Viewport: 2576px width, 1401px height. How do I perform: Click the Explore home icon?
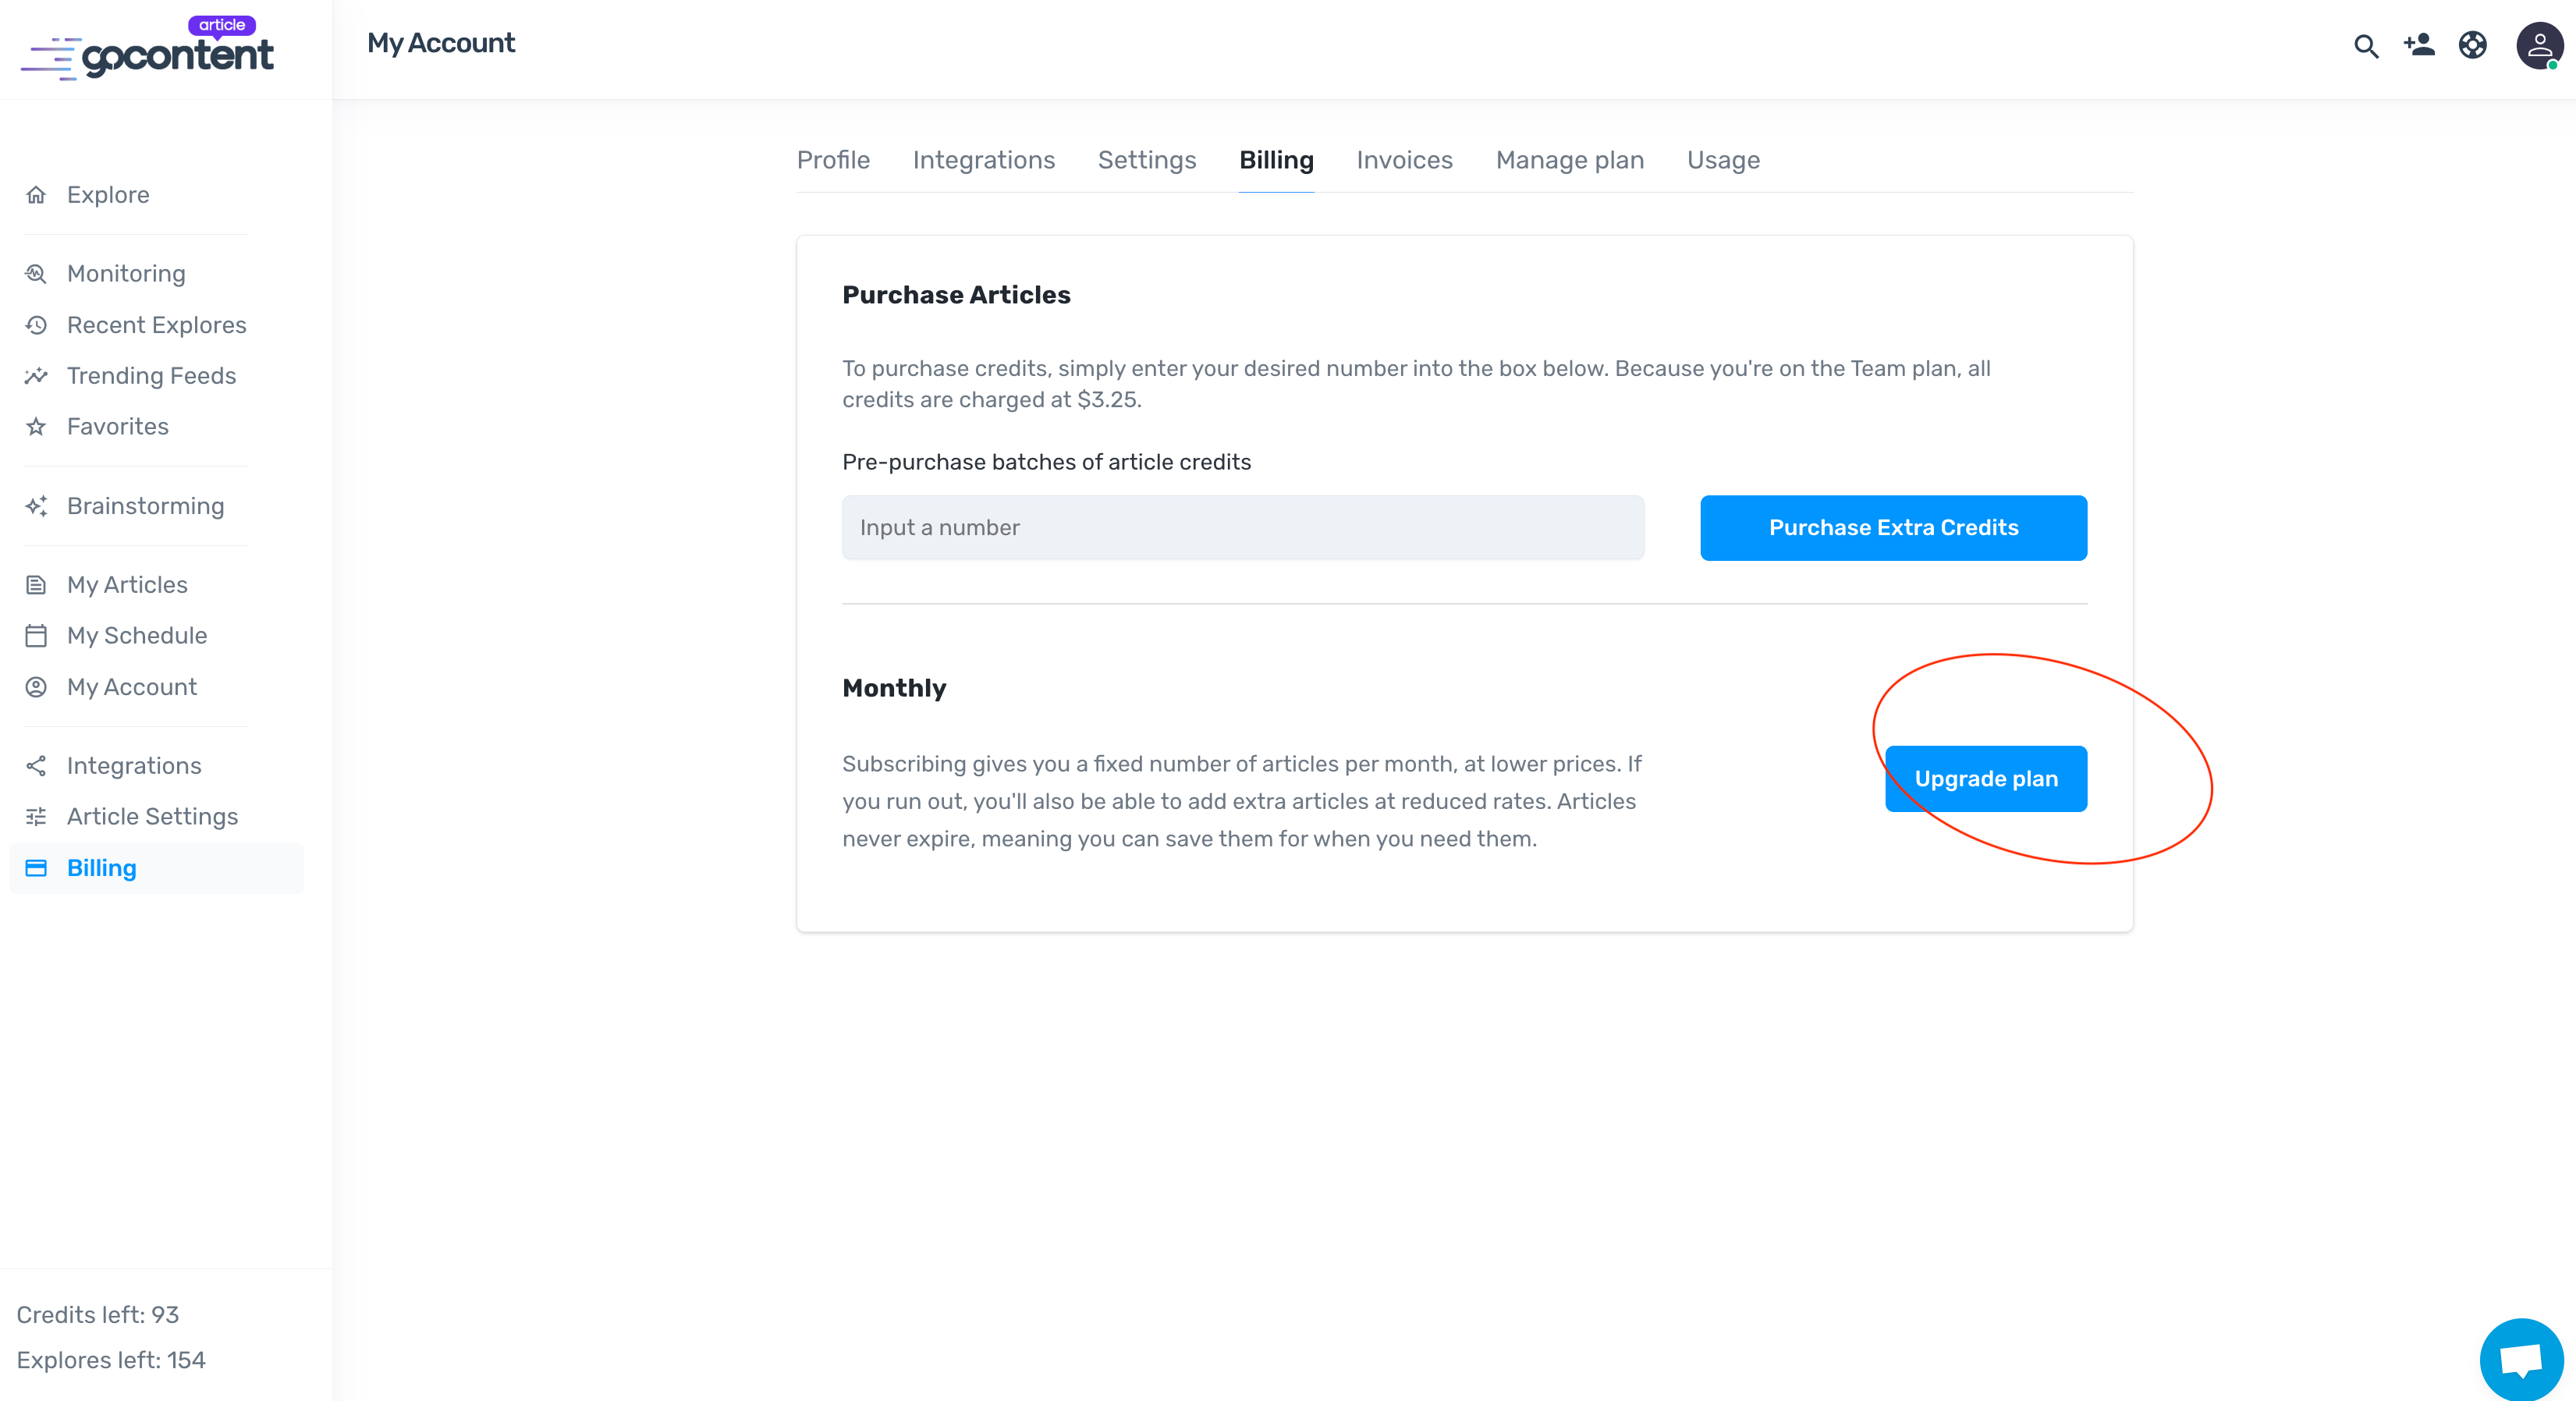(37, 195)
